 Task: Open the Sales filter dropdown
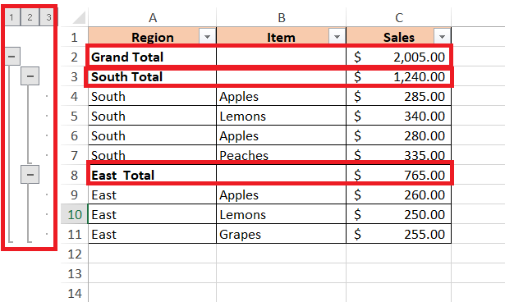click(x=442, y=37)
